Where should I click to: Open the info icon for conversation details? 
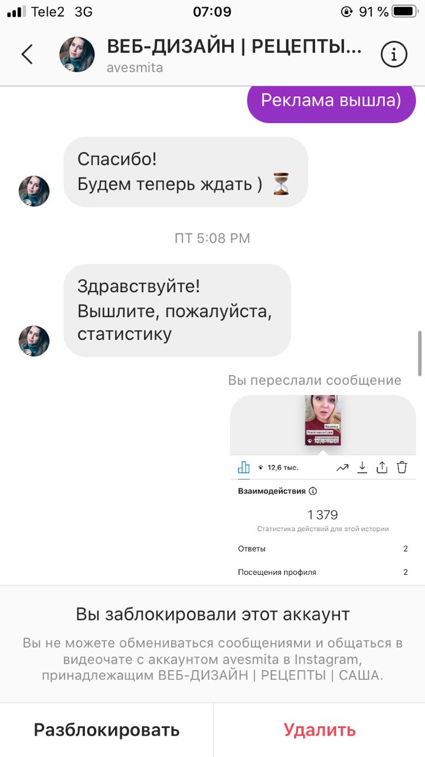(394, 54)
